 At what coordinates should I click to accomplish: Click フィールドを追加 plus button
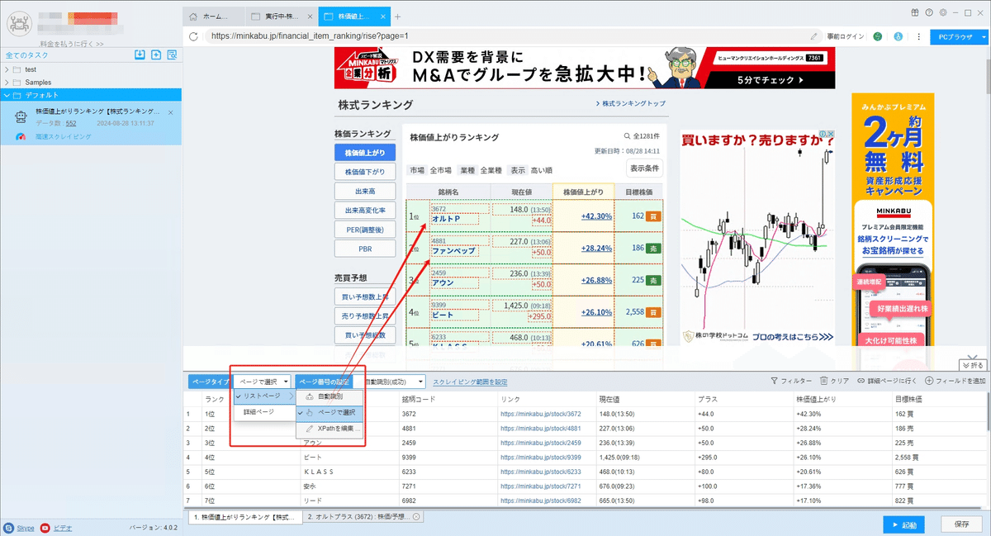tap(955, 382)
